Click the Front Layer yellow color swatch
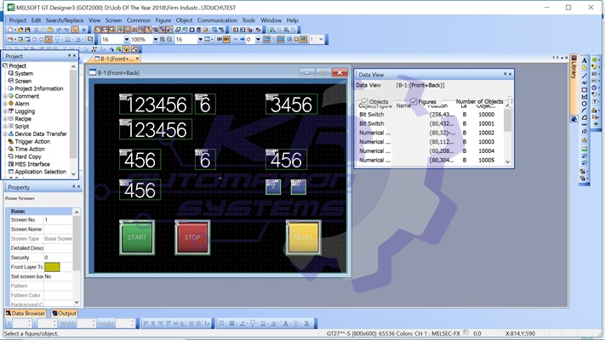The image size is (605, 340). 52,267
